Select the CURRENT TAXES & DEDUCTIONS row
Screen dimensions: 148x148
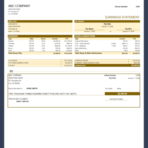pos(107,63)
